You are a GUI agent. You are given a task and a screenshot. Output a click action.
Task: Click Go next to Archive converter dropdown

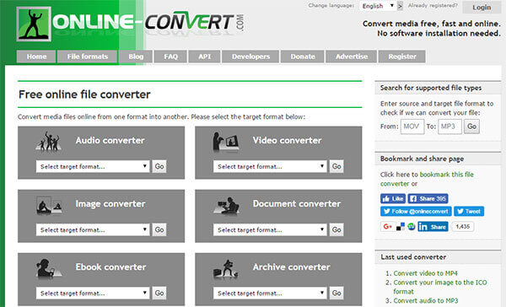pos(336,294)
